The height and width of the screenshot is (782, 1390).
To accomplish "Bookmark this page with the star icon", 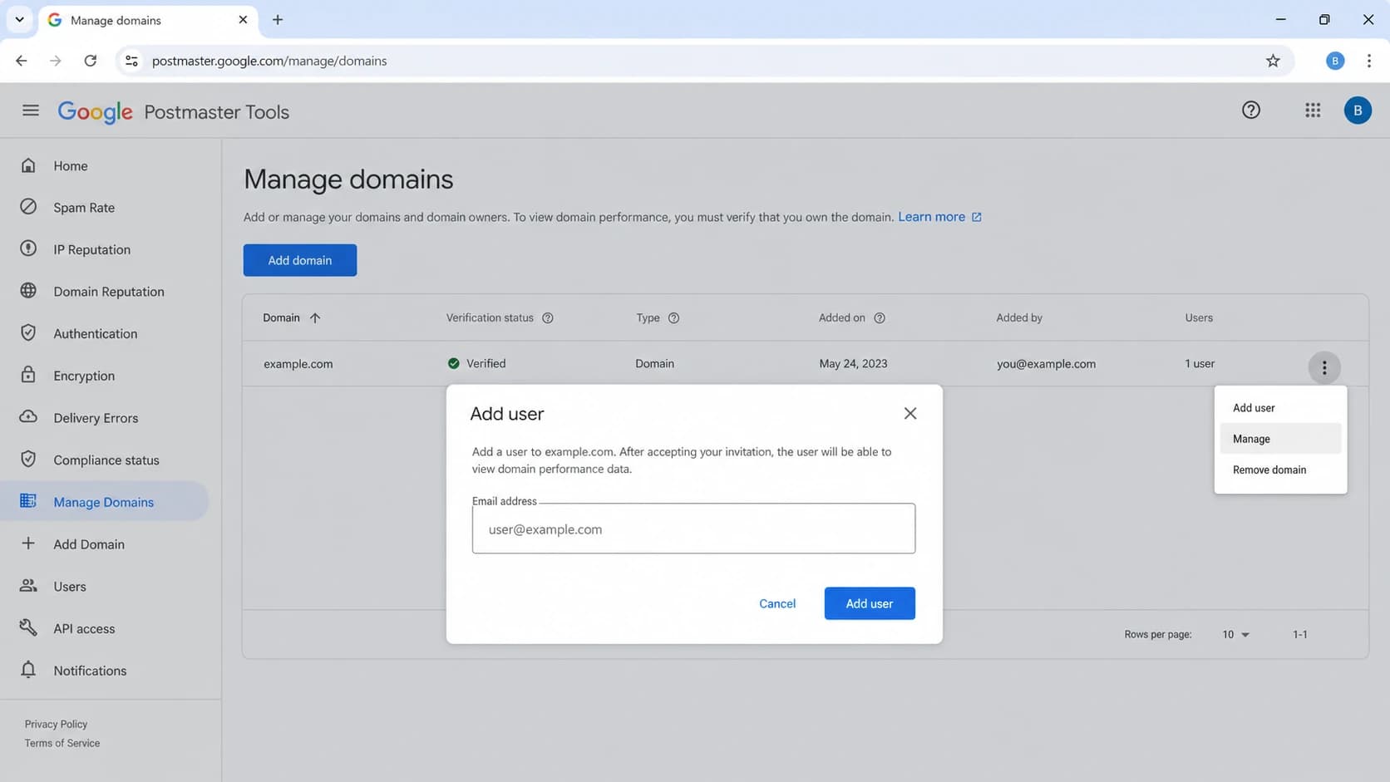I will tap(1273, 61).
